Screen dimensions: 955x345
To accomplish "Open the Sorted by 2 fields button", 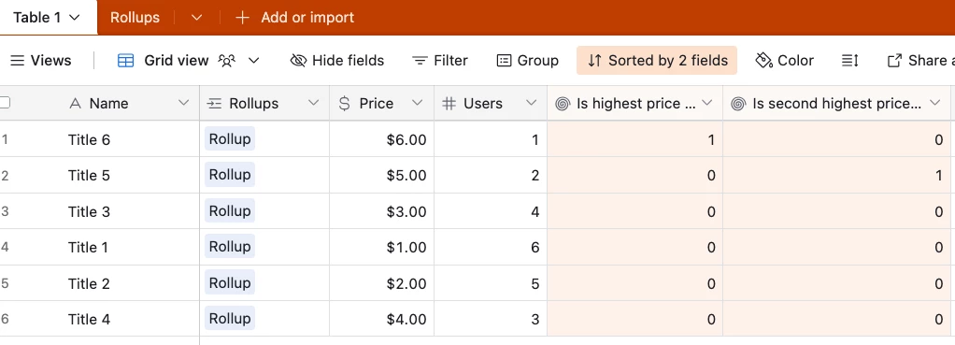I will pos(657,61).
